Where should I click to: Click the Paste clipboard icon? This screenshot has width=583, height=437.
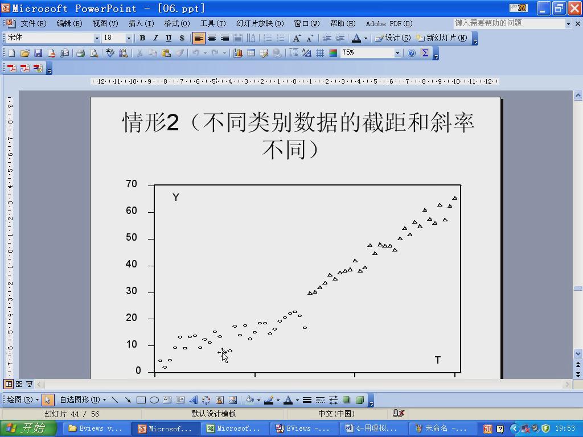166,53
